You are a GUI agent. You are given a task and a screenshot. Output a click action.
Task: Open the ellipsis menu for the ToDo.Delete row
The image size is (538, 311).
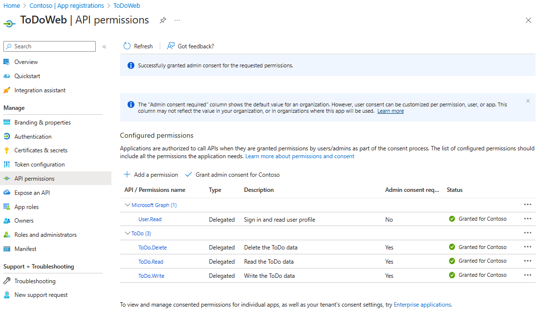(x=527, y=247)
